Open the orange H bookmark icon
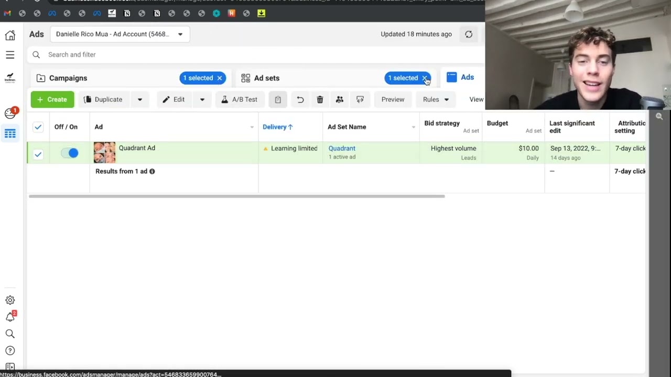The width and height of the screenshot is (671, 377). point(231,13)
